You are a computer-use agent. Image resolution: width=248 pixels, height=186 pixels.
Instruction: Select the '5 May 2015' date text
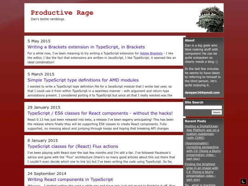(39, 41)
